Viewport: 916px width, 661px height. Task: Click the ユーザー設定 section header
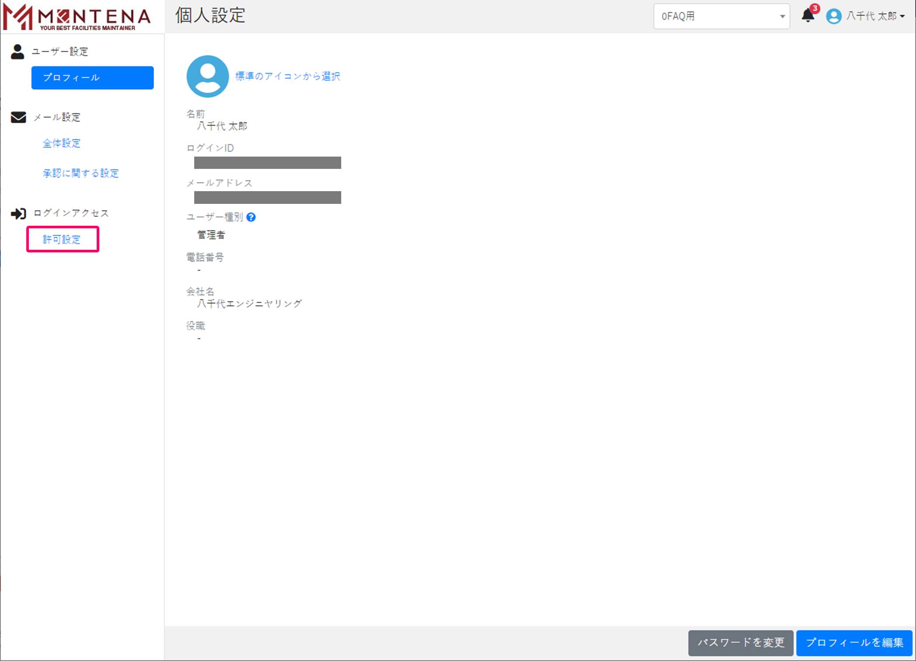pos(60,52)
